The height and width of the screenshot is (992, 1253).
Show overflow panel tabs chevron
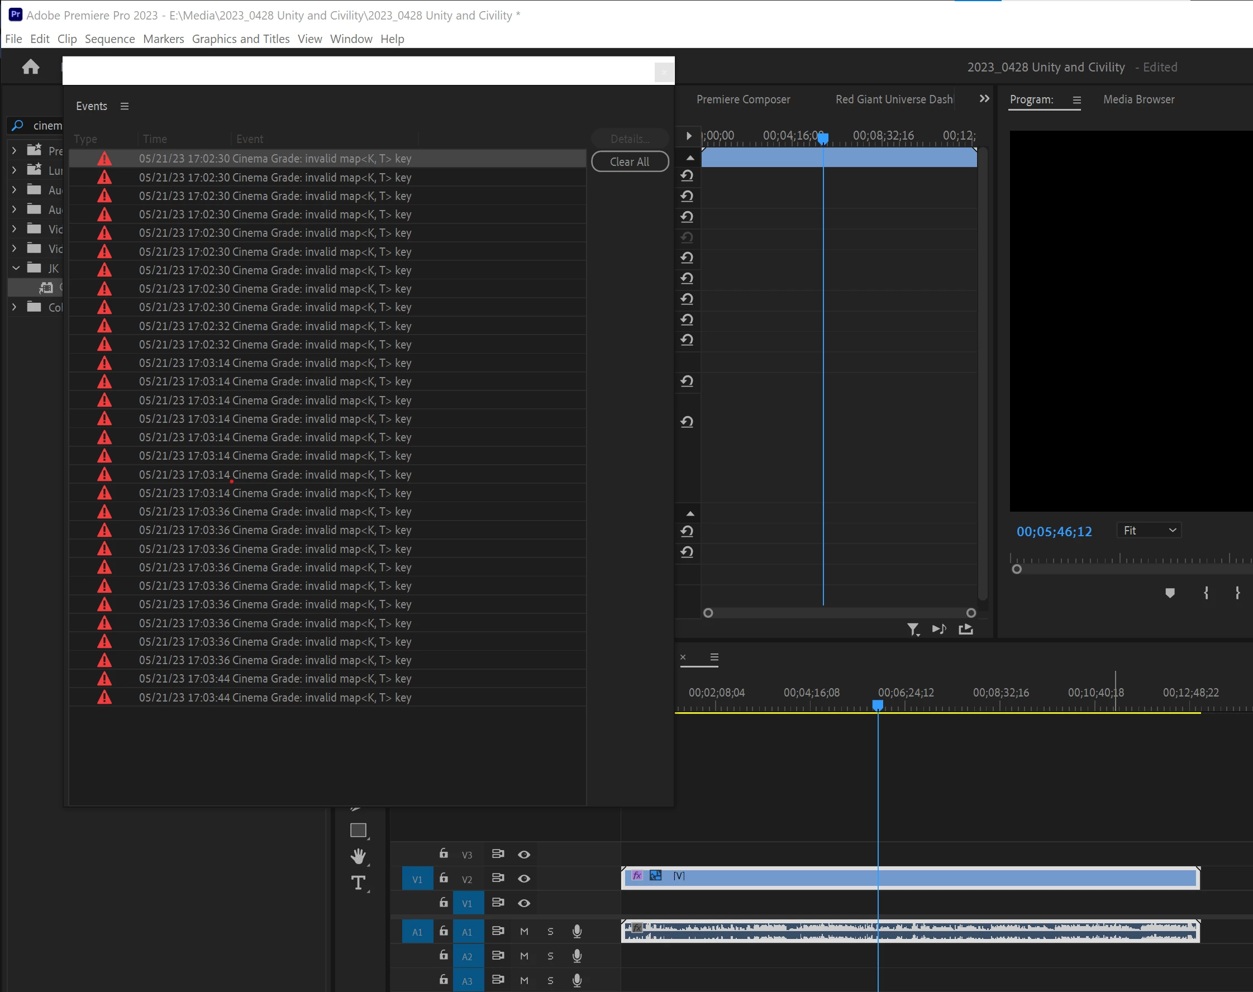(x=984, y=99)
